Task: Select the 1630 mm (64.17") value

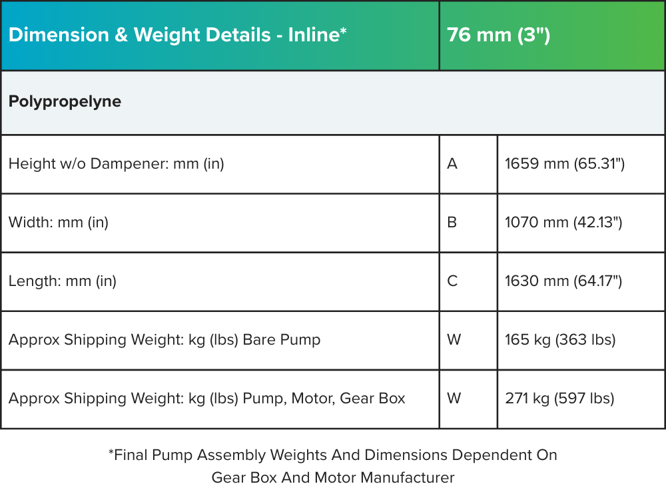Action: click(563, 281)
